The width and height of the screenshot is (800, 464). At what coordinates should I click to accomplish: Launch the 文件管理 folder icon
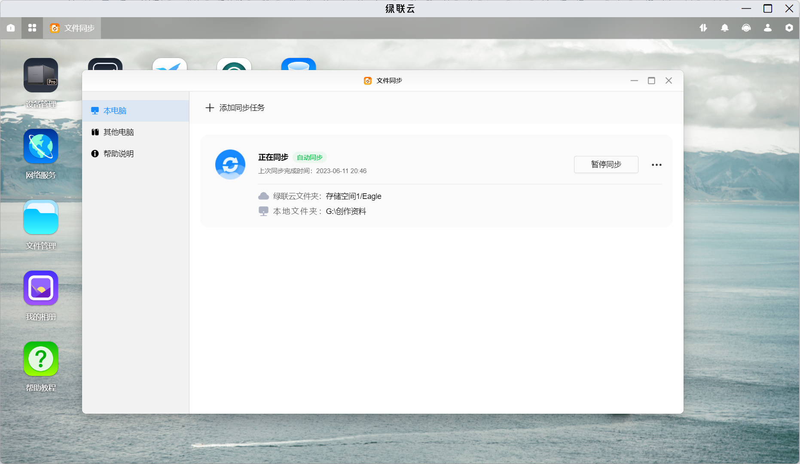41,217
